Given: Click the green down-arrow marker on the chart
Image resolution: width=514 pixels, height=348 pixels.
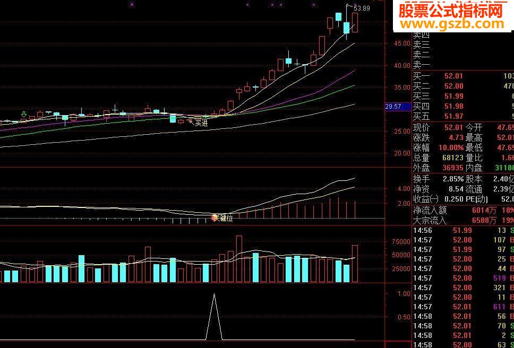Looking at the screenshot, I should click(x=23, y=114).
